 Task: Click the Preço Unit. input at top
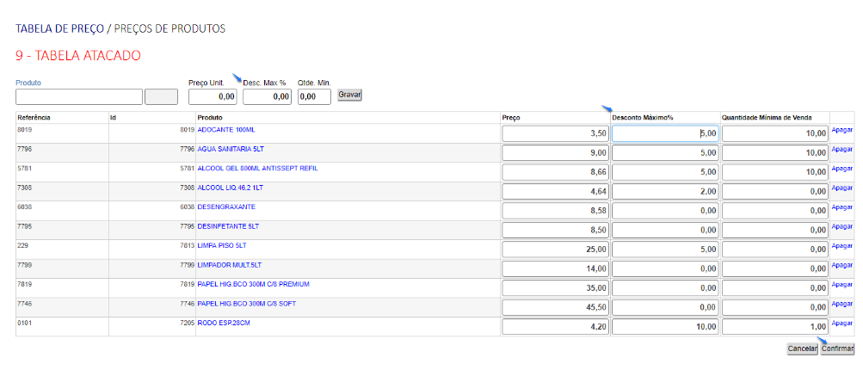(x=213, y=97)
